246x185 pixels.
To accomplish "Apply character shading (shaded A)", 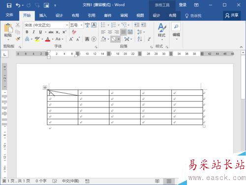I will point(87,39).
